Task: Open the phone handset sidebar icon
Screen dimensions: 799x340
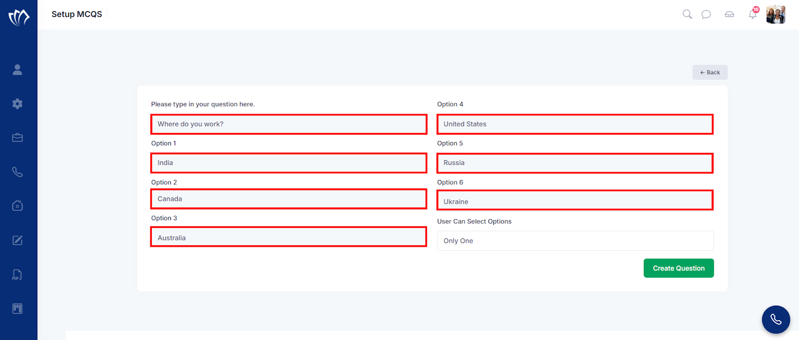Action: pos(17,172)
